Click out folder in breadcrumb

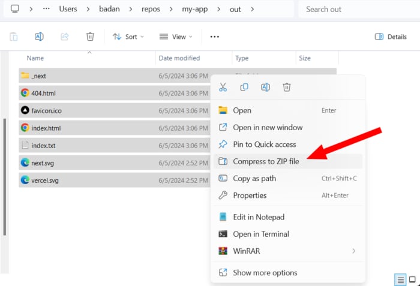coord(235,9)
